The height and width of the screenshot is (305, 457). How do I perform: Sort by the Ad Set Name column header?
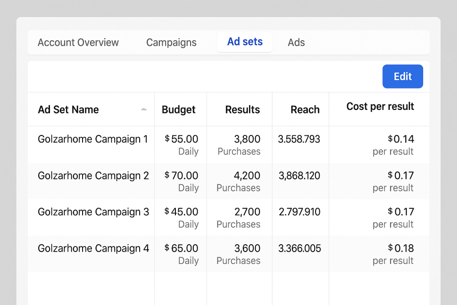[68, 109]
